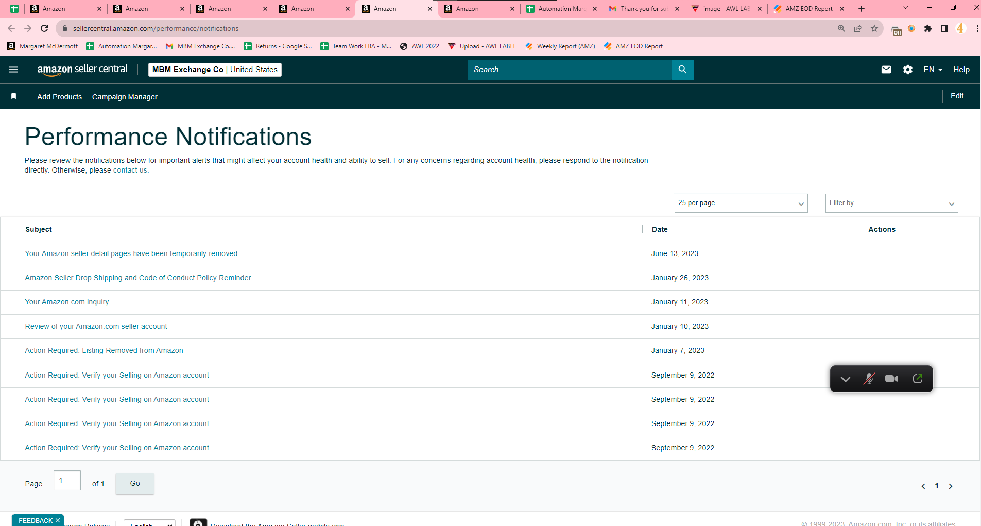Click the date 'June 13, 2023'
981x526 pixels.
675,253
